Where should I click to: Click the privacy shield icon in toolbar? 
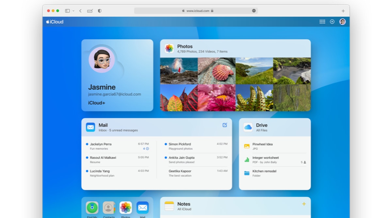coord(100,11)
